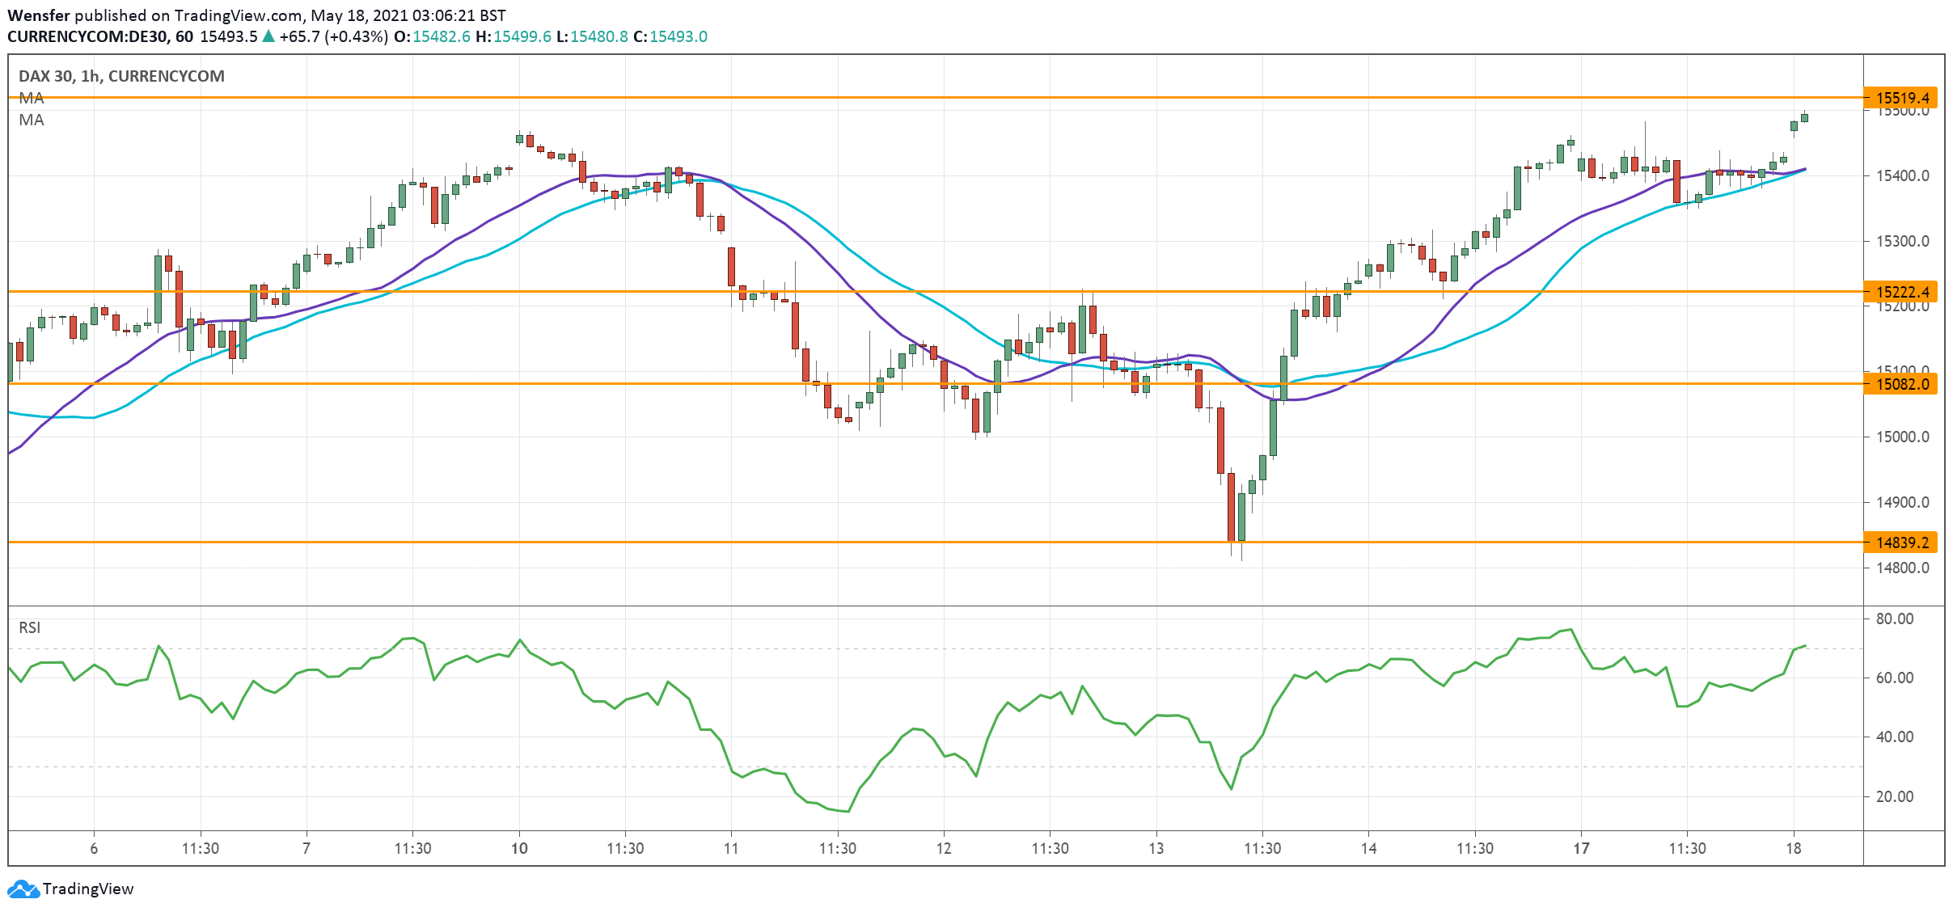The width and height of the screenshot is (1953, 912).
Task: Select the orange 15082.0 price level label
Action: (x=1901, y=383)
